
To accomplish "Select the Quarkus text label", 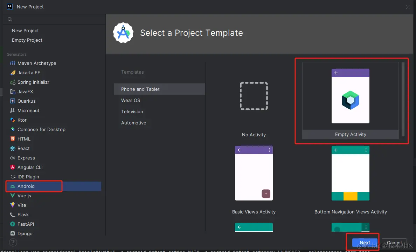I will (27, 101).
